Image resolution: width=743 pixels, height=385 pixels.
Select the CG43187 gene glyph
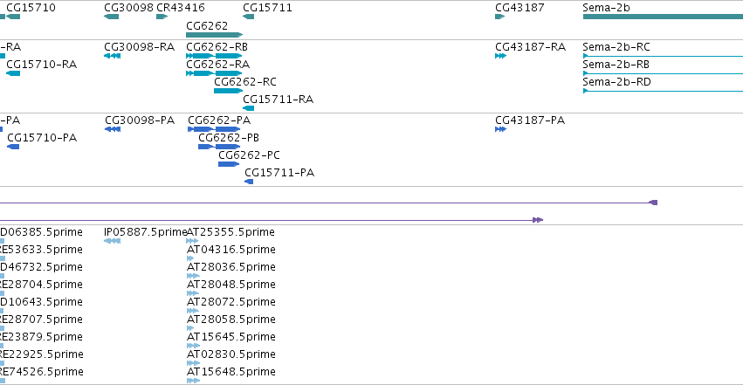click(x=500, y=17)
